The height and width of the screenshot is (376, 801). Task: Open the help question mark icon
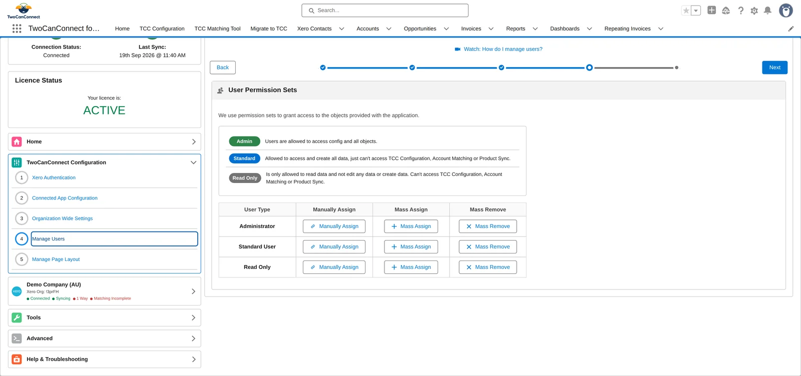click(741, 10)
